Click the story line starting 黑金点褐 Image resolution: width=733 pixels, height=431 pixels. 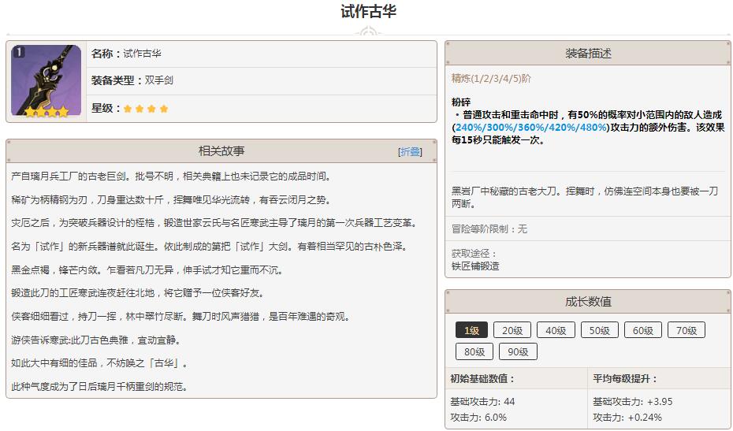147,269
